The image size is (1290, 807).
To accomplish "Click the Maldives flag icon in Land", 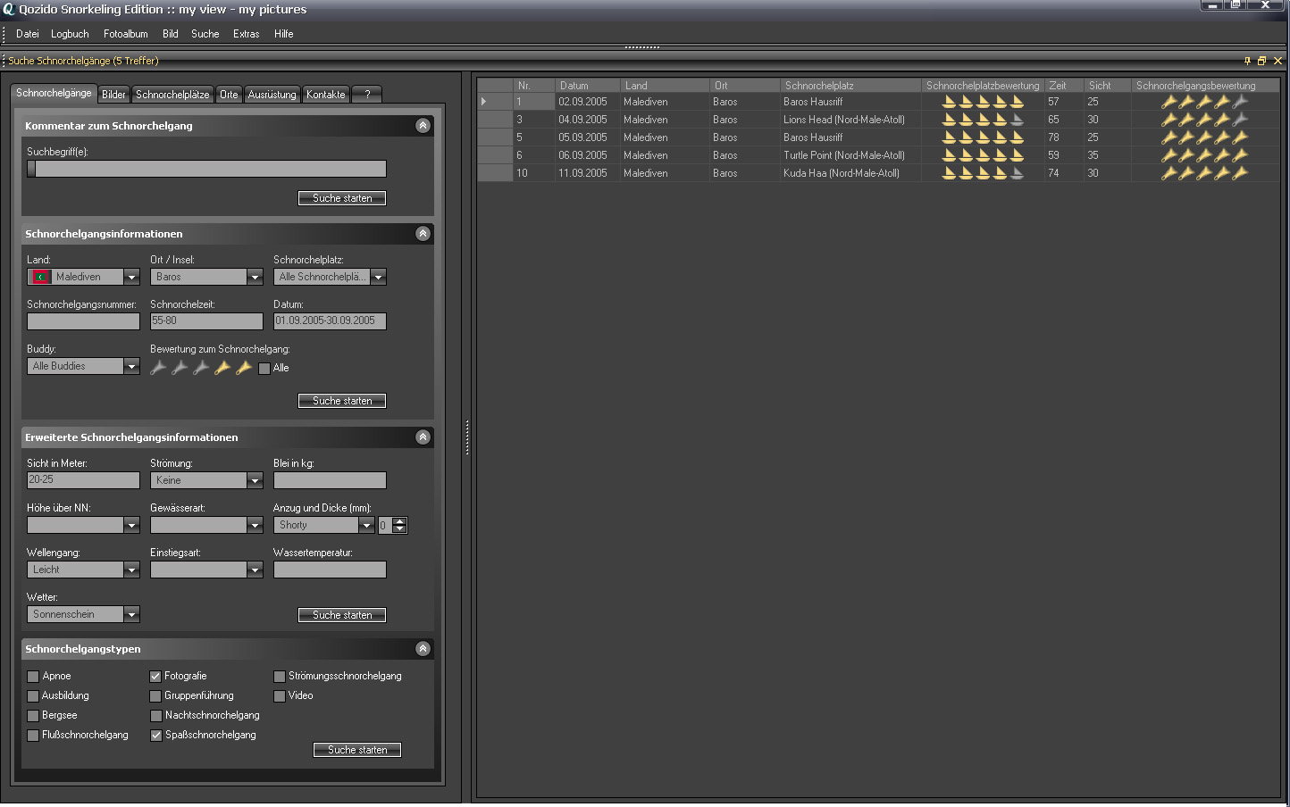I will pos(40,278).
